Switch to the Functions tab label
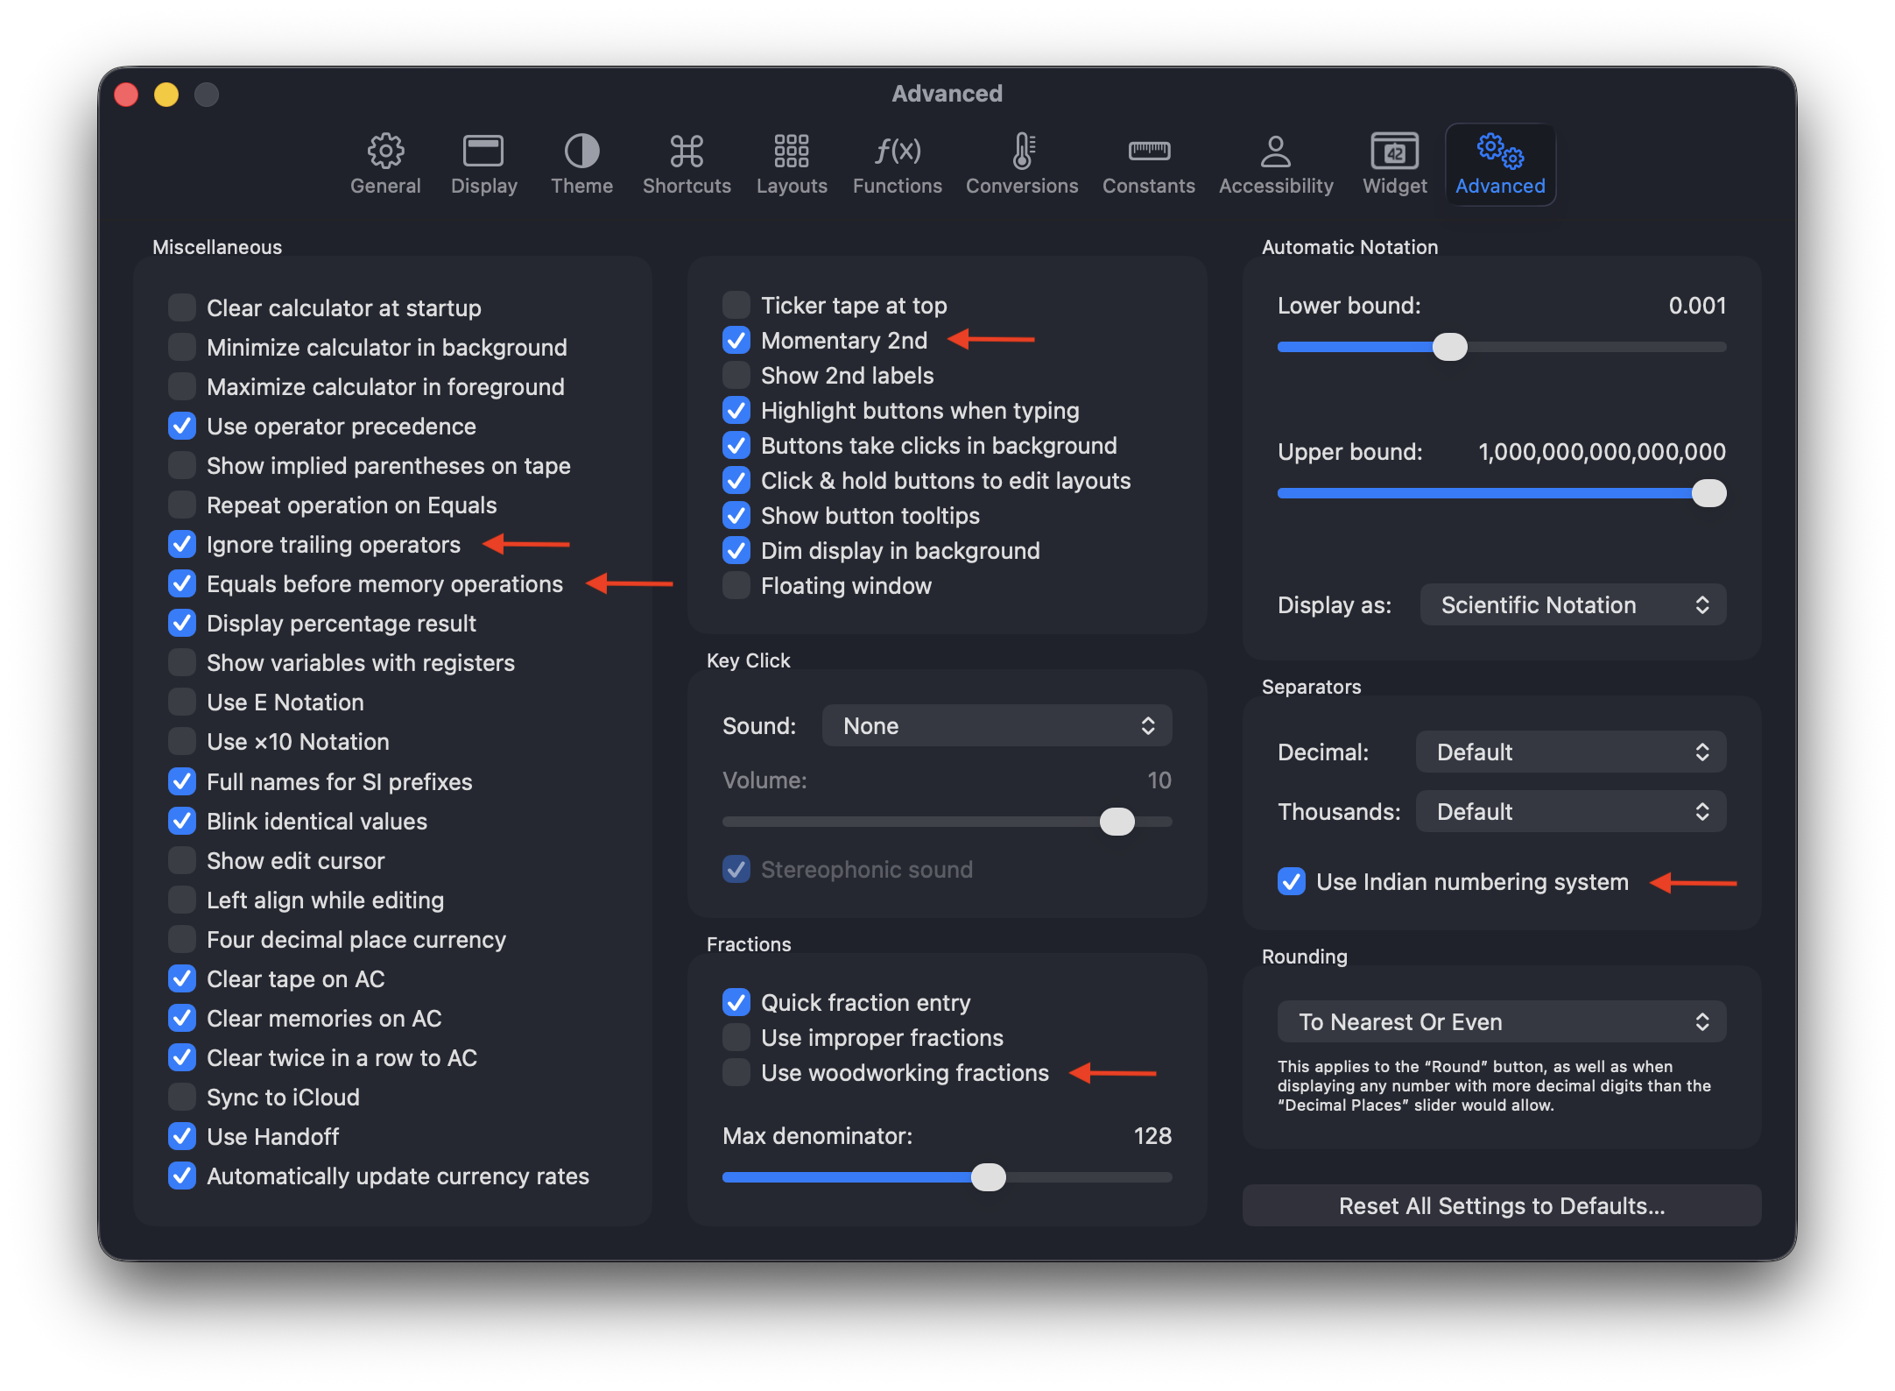1895x1391 pixels. [x=898, y=186]
